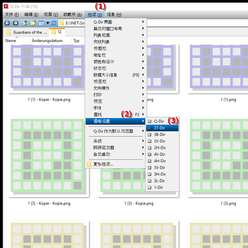Click the view mode icon in the toolbar
This screenshot has width=248, height=248.
(41, 23)
